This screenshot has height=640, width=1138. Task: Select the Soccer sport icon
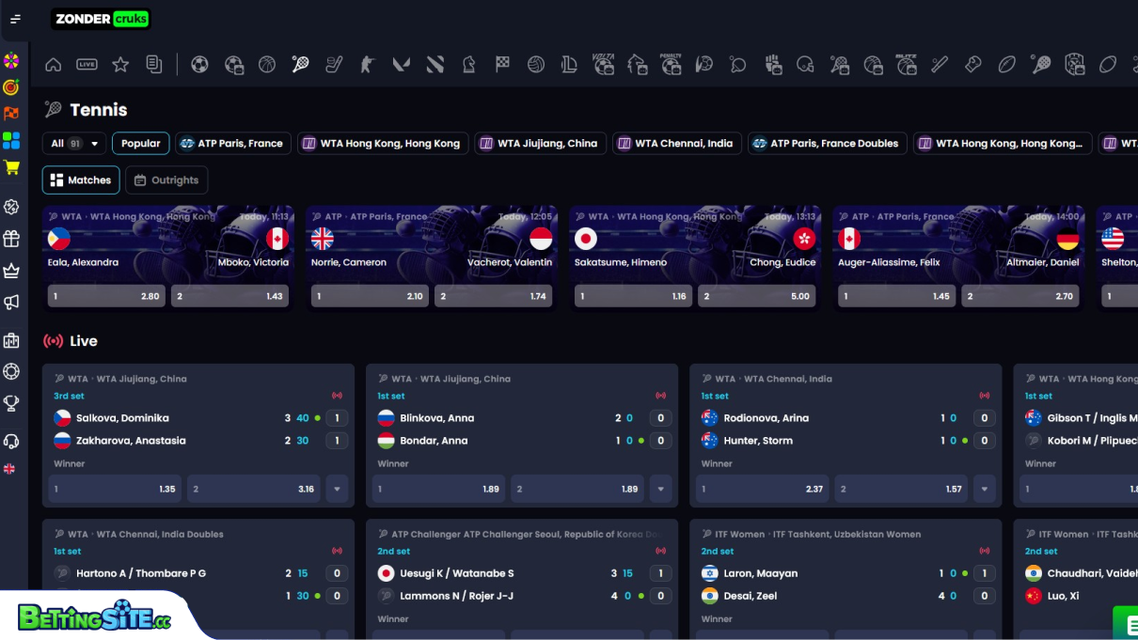[200, 64]
